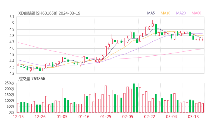Screen dimensions: 207x123
Task: Click the 4.2 price axis label
Action: coord(12,73)
